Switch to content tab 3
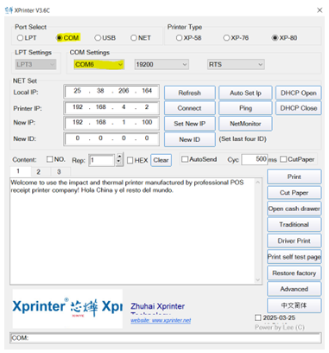This screenshot has height=353, width=329. [x=60, y=172]
